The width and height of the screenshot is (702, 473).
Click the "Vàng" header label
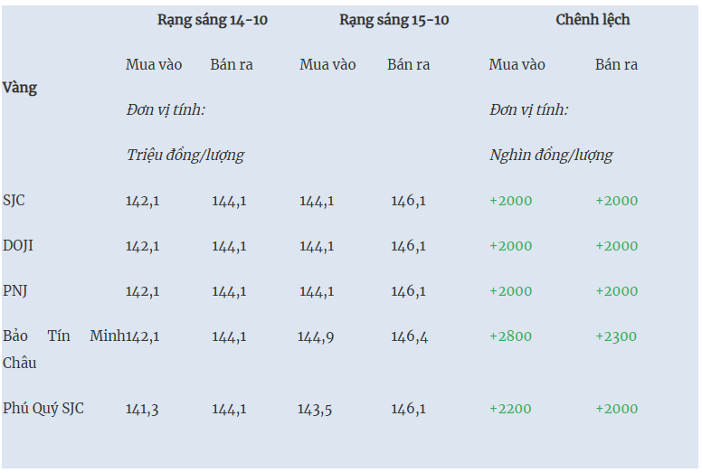(20, 88)
